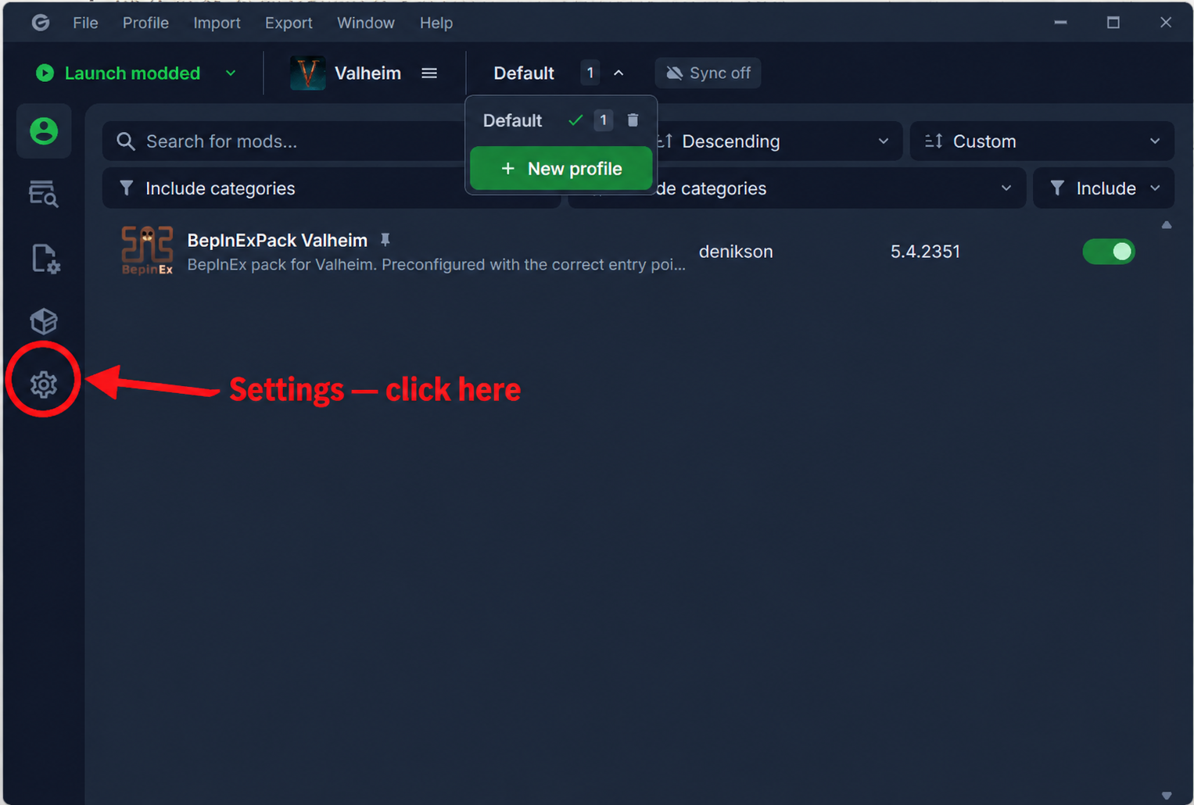Screen dimensions: 1194x805
Task: Close the Gale window
Action: (x=1166, y=23)
